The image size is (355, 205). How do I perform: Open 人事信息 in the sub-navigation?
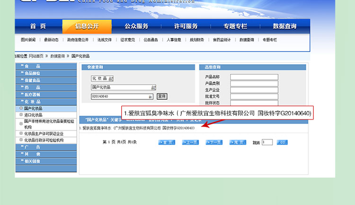point(174,40)
